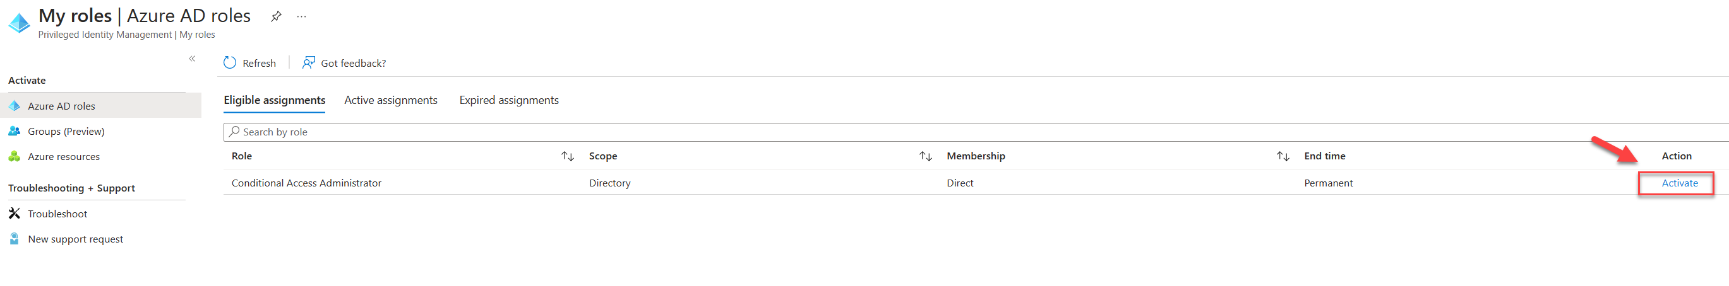Open Azure resources from sidebar
Screen dimensions: 1729x286
pos(64,157)
